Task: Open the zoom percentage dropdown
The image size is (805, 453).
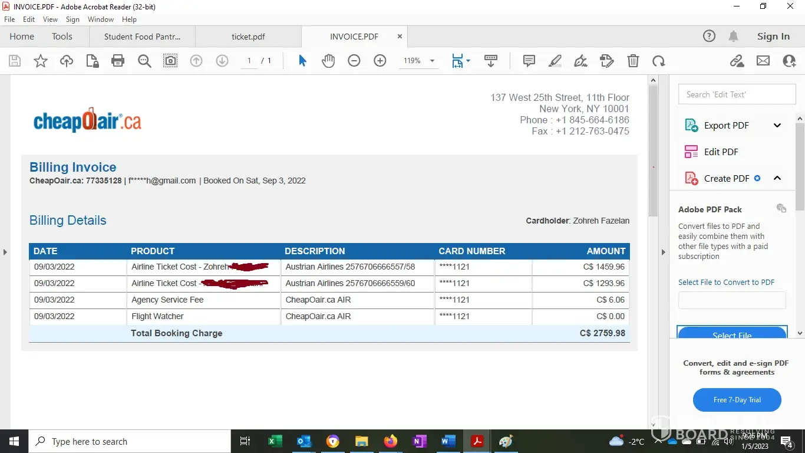Action: pos(432,61)
